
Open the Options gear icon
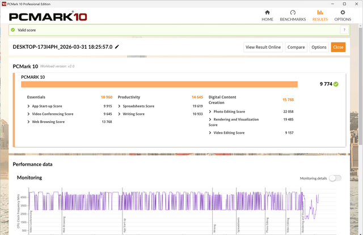coord(343,12)
